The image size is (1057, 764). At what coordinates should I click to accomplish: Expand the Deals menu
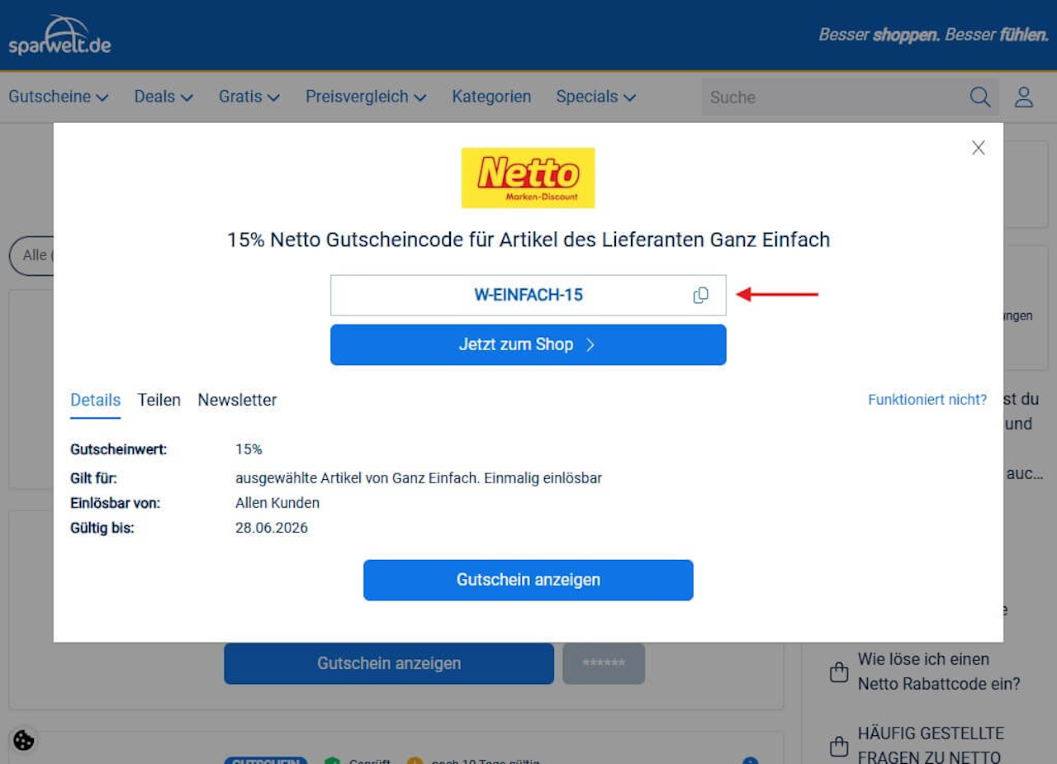pyautogui.click(x=164, y=97)
